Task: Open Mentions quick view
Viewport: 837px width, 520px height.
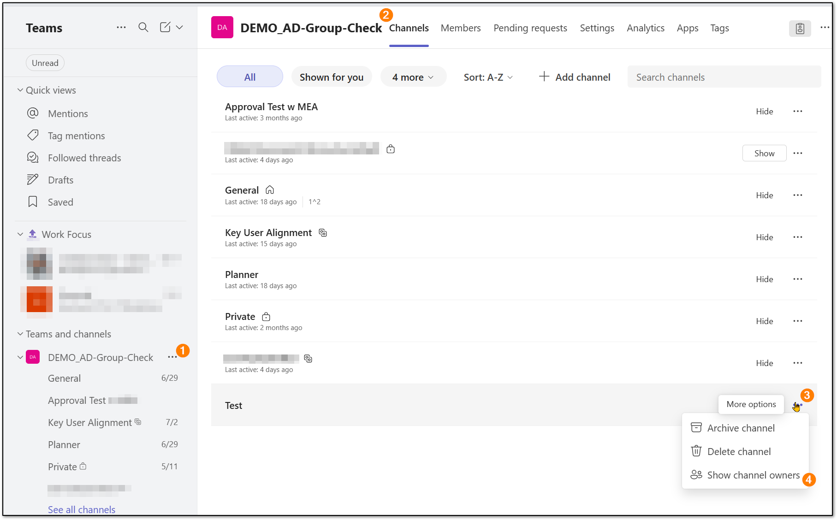Action: (68, 113)
